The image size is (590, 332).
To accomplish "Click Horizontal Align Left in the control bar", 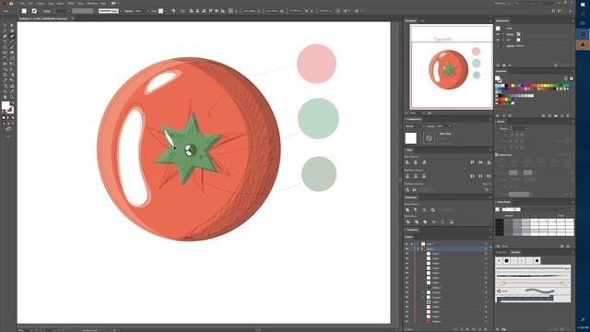I will 191,11.
